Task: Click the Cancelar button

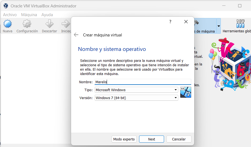Action: pos(179,139)
